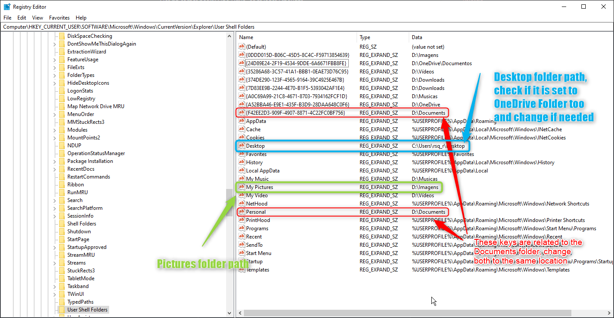Click the tree pane scroll down arrow
The image size is (614, 318).
[230, 313]
